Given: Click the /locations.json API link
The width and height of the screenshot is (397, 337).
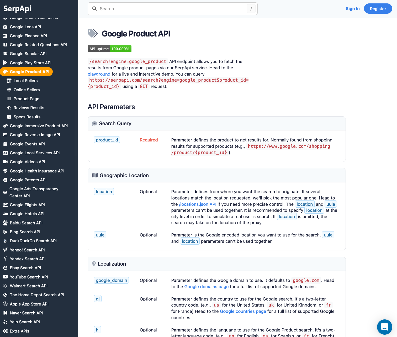Looking at the screenshot, I should pyautogui.click(x=198, y=204).
